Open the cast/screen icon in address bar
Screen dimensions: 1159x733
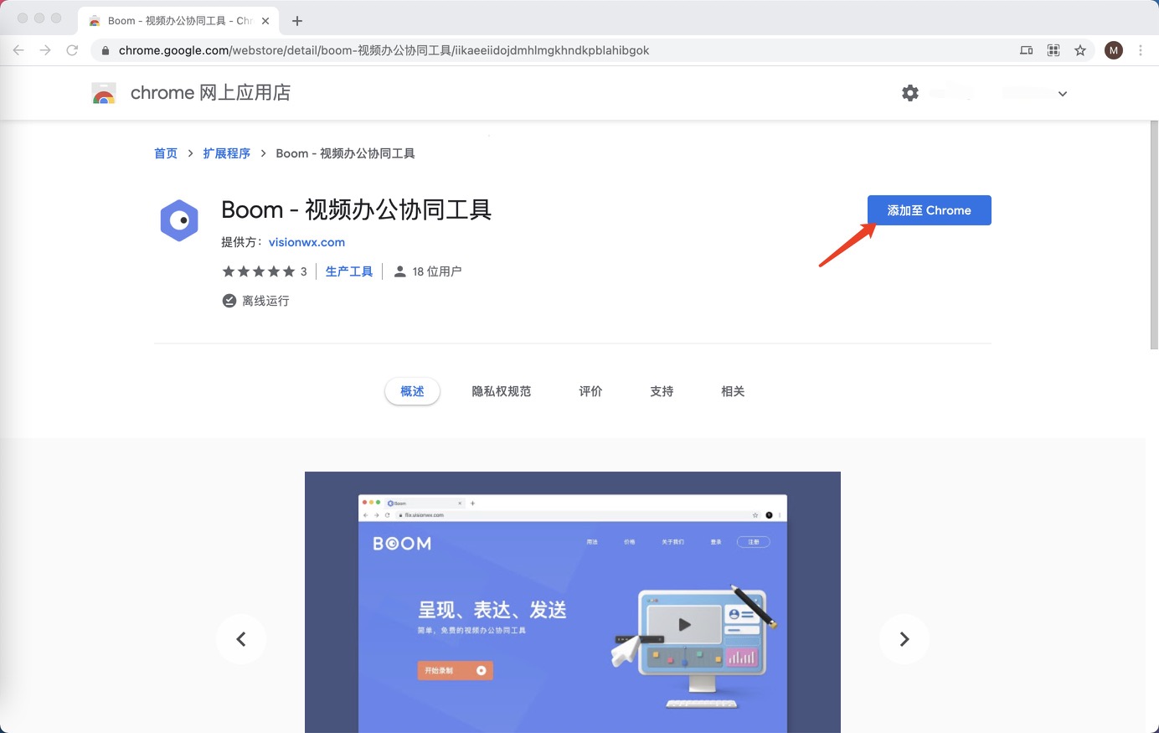click(1027, 50)
